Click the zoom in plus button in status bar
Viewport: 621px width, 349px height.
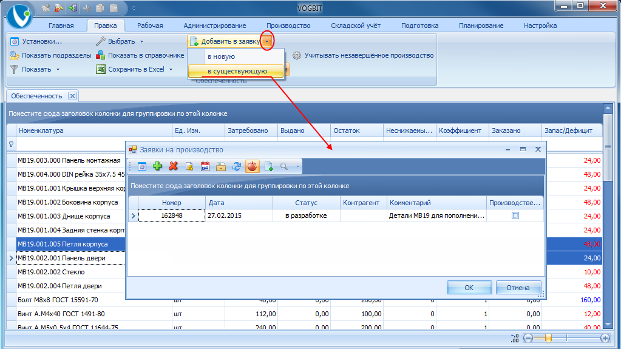pyautogui.click(x=605, y=338)
